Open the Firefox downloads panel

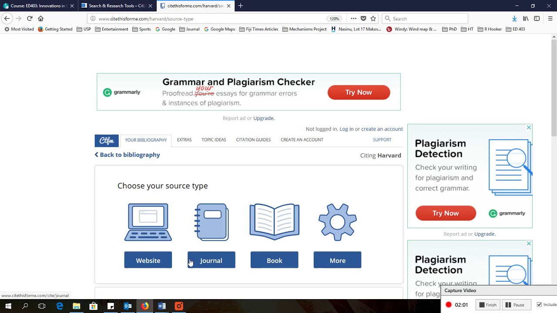click(514, 19)
